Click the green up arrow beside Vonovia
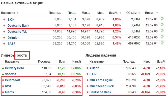This screenshot has width=168, height=96. point(3,74)
